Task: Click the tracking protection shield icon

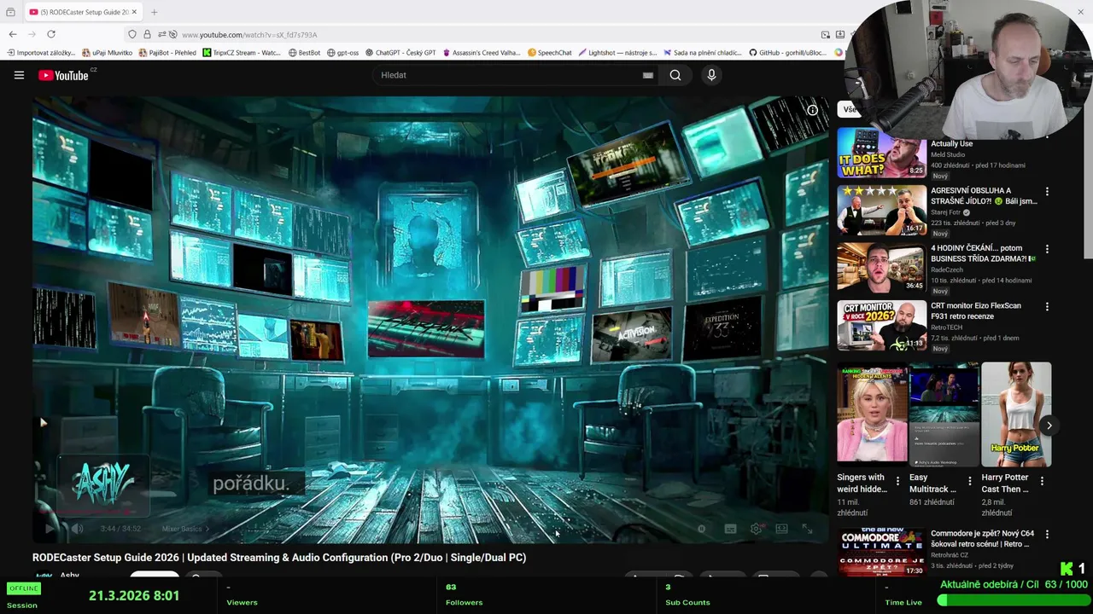Action: 132,34
